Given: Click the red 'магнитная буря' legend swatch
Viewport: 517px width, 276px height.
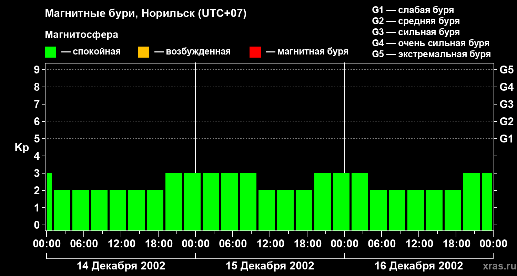Looking at the screenshot, I should click(x=255, y=52).
